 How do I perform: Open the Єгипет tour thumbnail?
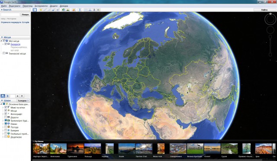[x=212, y=149]
